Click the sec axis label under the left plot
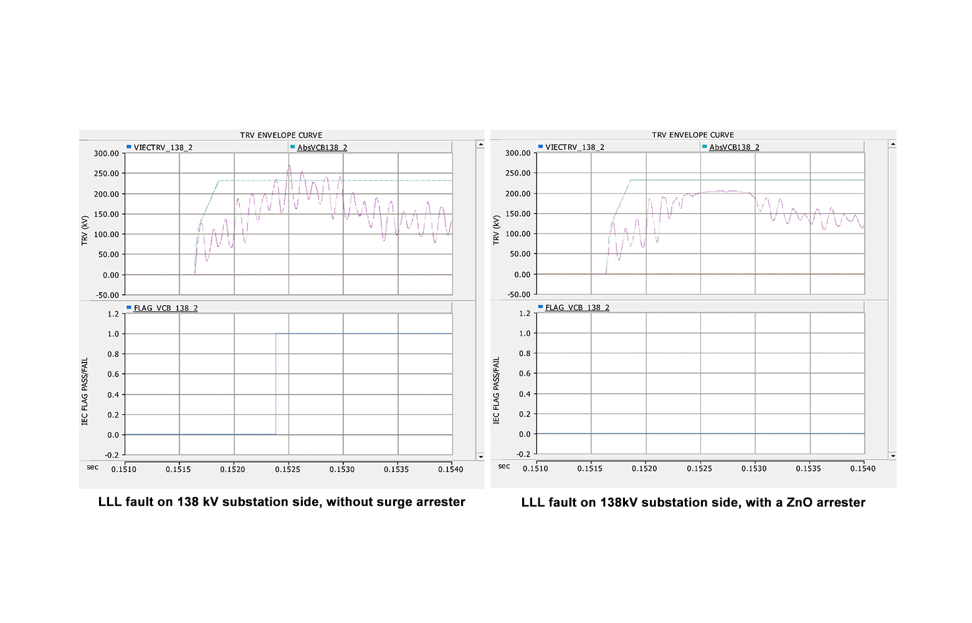 pos(91,468)
